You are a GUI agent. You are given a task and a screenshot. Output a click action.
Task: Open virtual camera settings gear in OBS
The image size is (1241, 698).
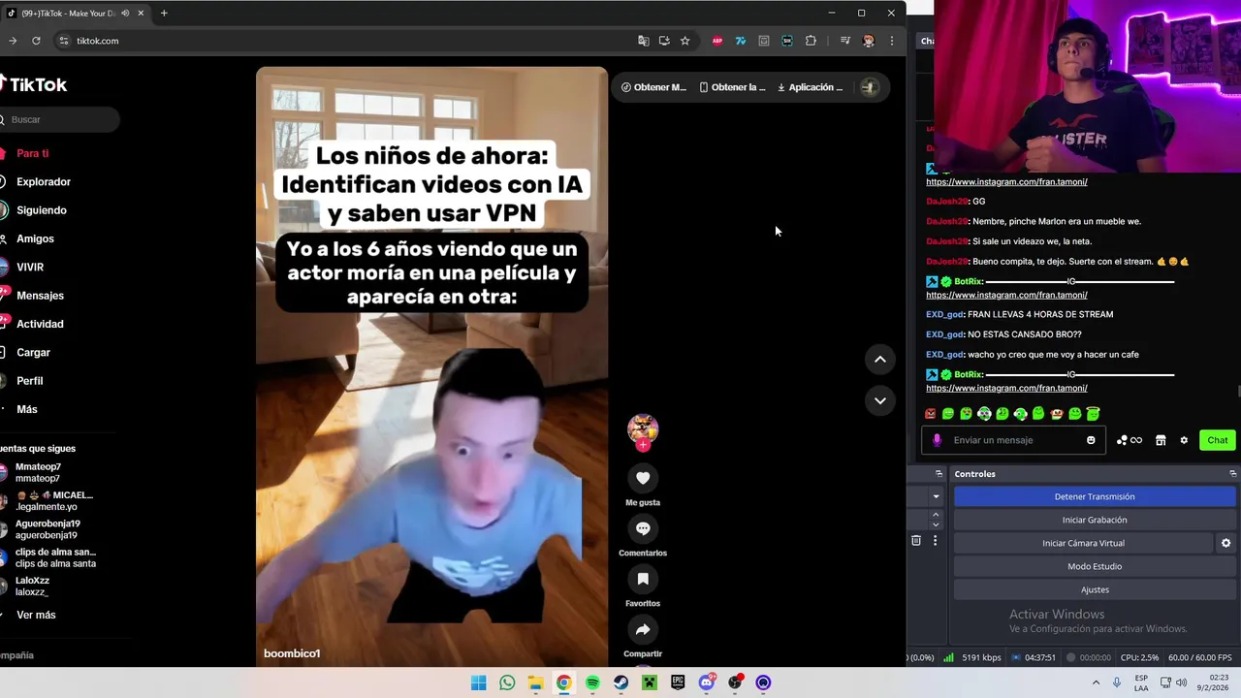pos(1225,543)
